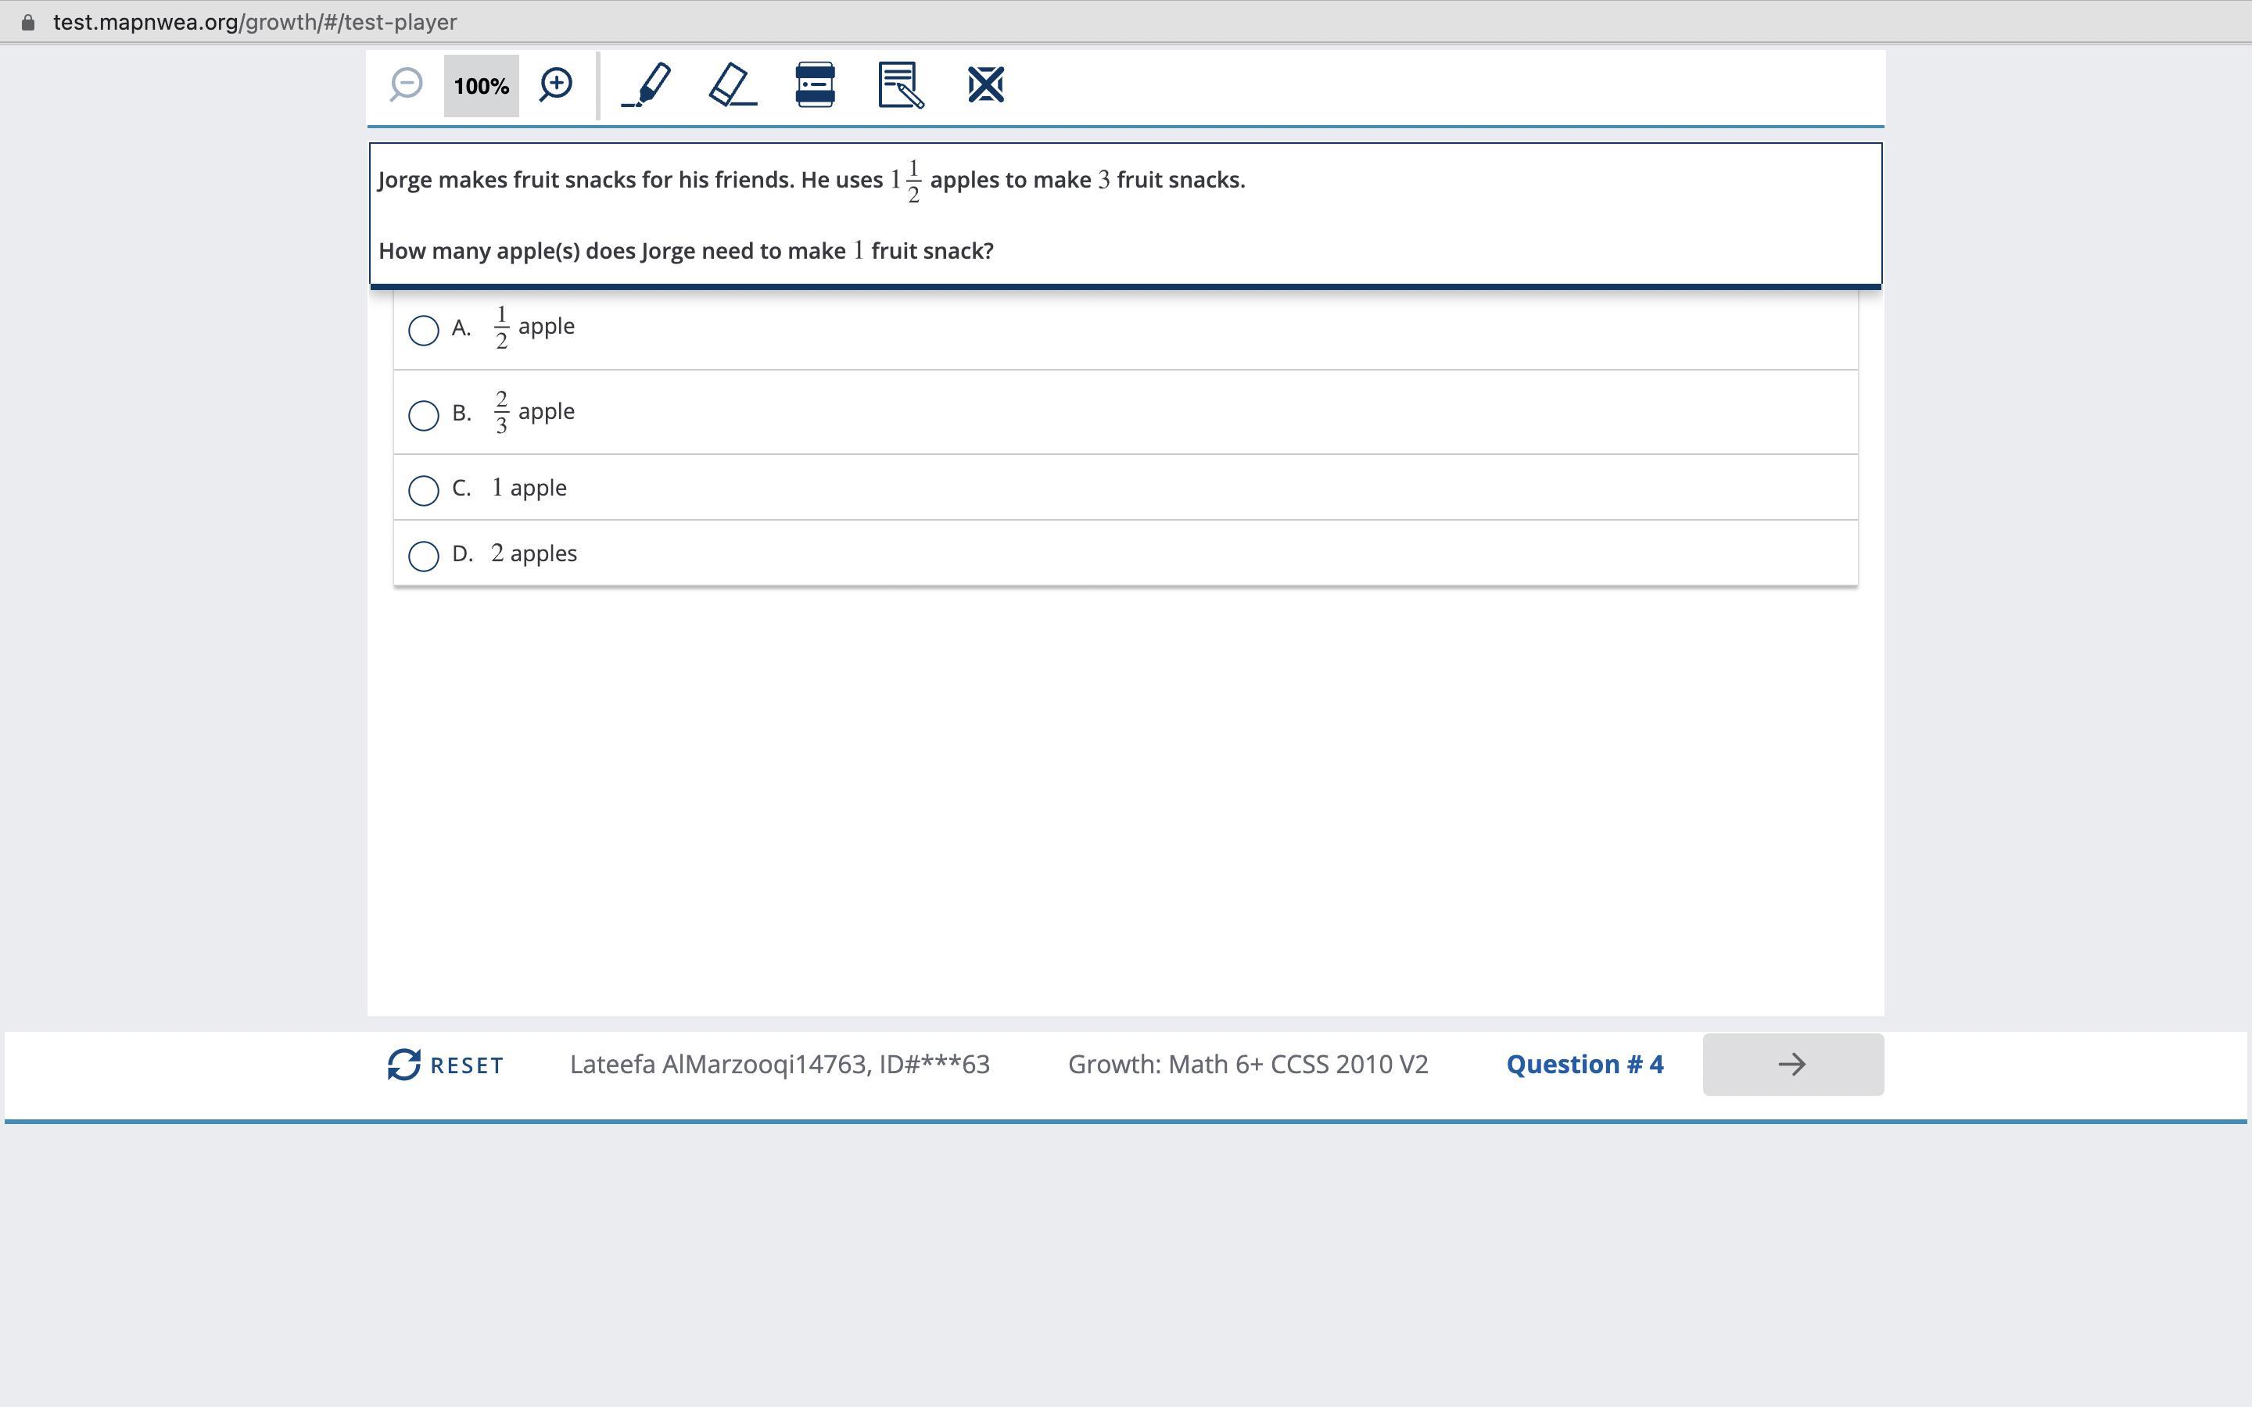
Task: Click the zoom in magnifier icon
Action: pos(555,84)
